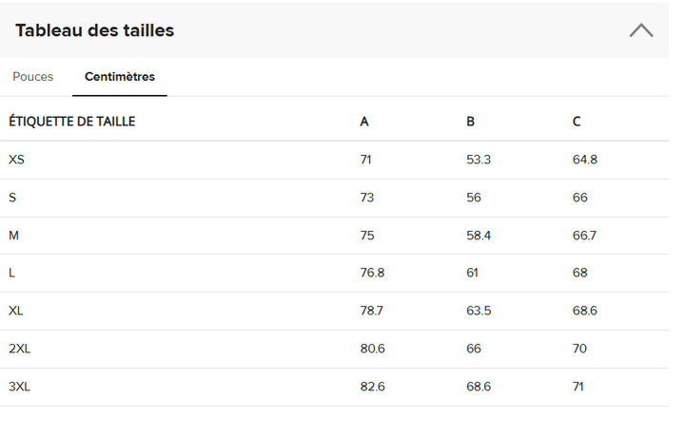Click column header A

(364, 122)
